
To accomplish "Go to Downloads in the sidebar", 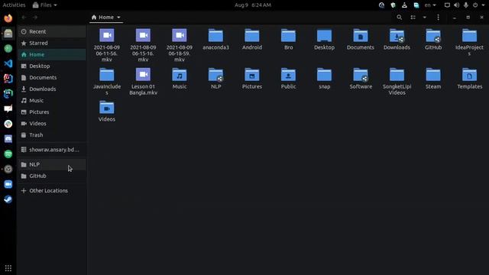I will [52, 89].
